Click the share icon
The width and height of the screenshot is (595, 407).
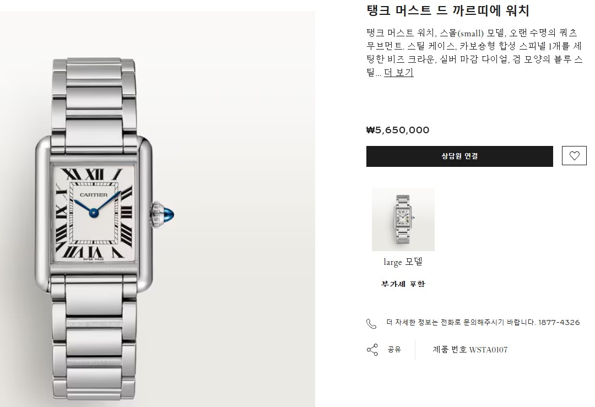pos(372,350)
